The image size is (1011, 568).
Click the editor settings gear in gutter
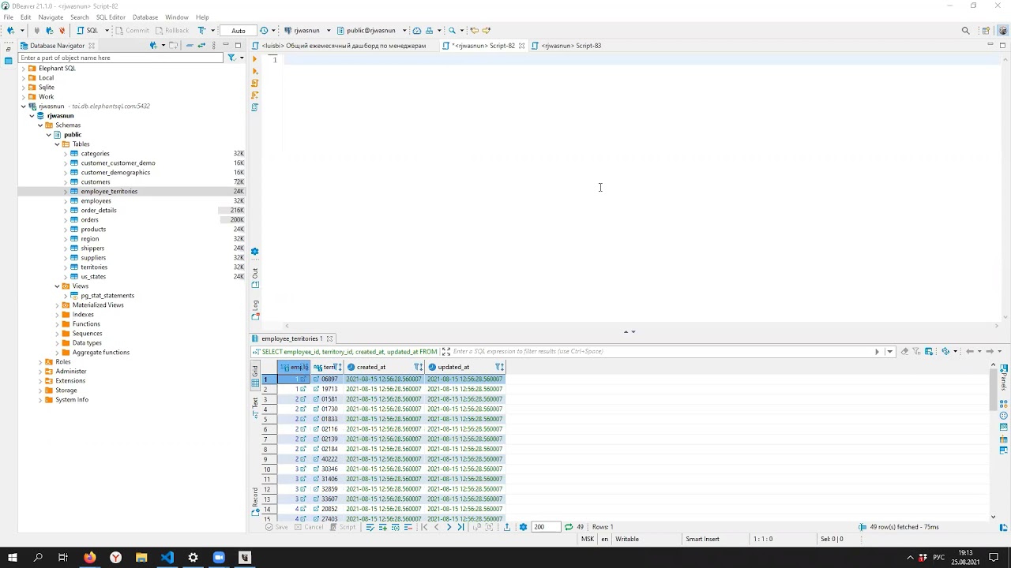coord(254,252)
